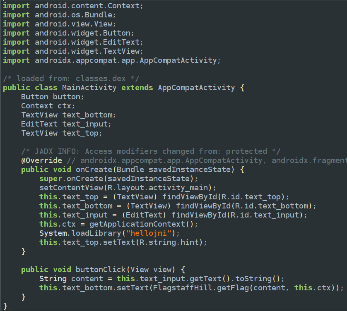
Task: Click the @Override annotation
Action: [x=41, y=160]
